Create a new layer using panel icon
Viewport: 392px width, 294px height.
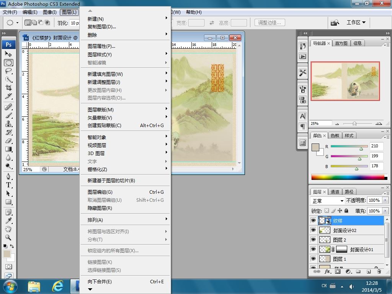tap(369, 271)
